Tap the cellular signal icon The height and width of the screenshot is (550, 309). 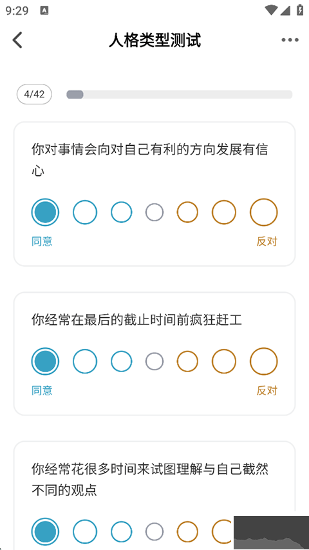(x=285, y=10)
